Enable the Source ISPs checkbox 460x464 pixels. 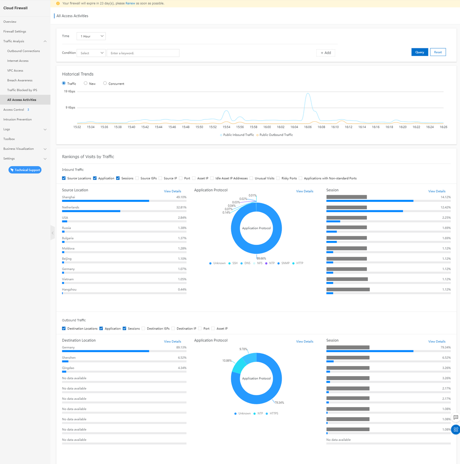pos(137,178)
